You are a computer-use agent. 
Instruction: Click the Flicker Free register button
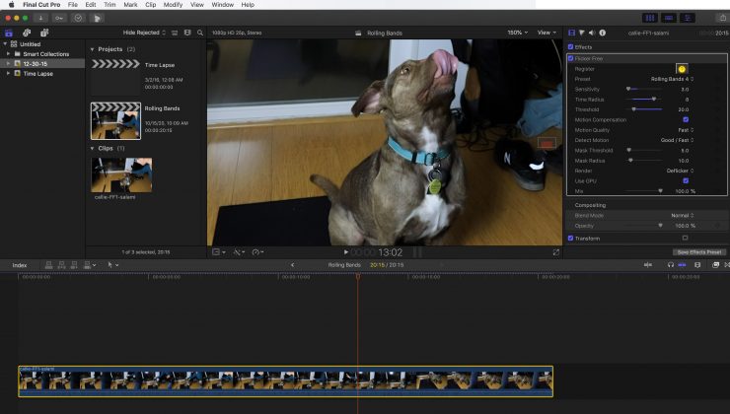(x=682, y=68)
